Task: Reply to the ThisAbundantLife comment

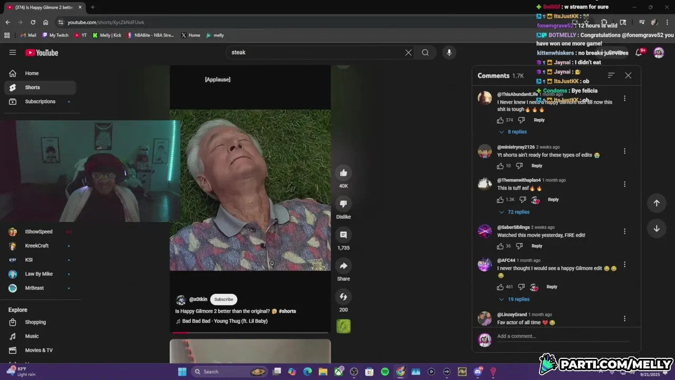Action: (x=539, y=120)
